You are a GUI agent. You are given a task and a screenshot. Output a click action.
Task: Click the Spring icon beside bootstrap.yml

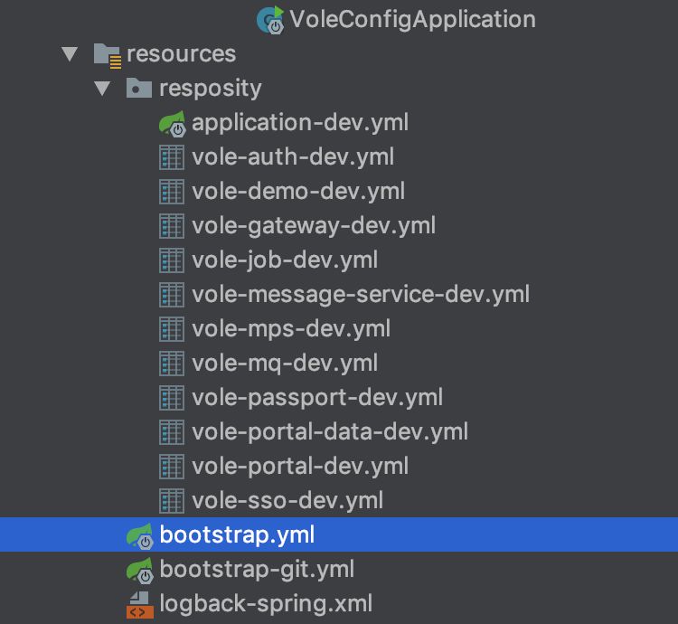[x=139, y=535]
